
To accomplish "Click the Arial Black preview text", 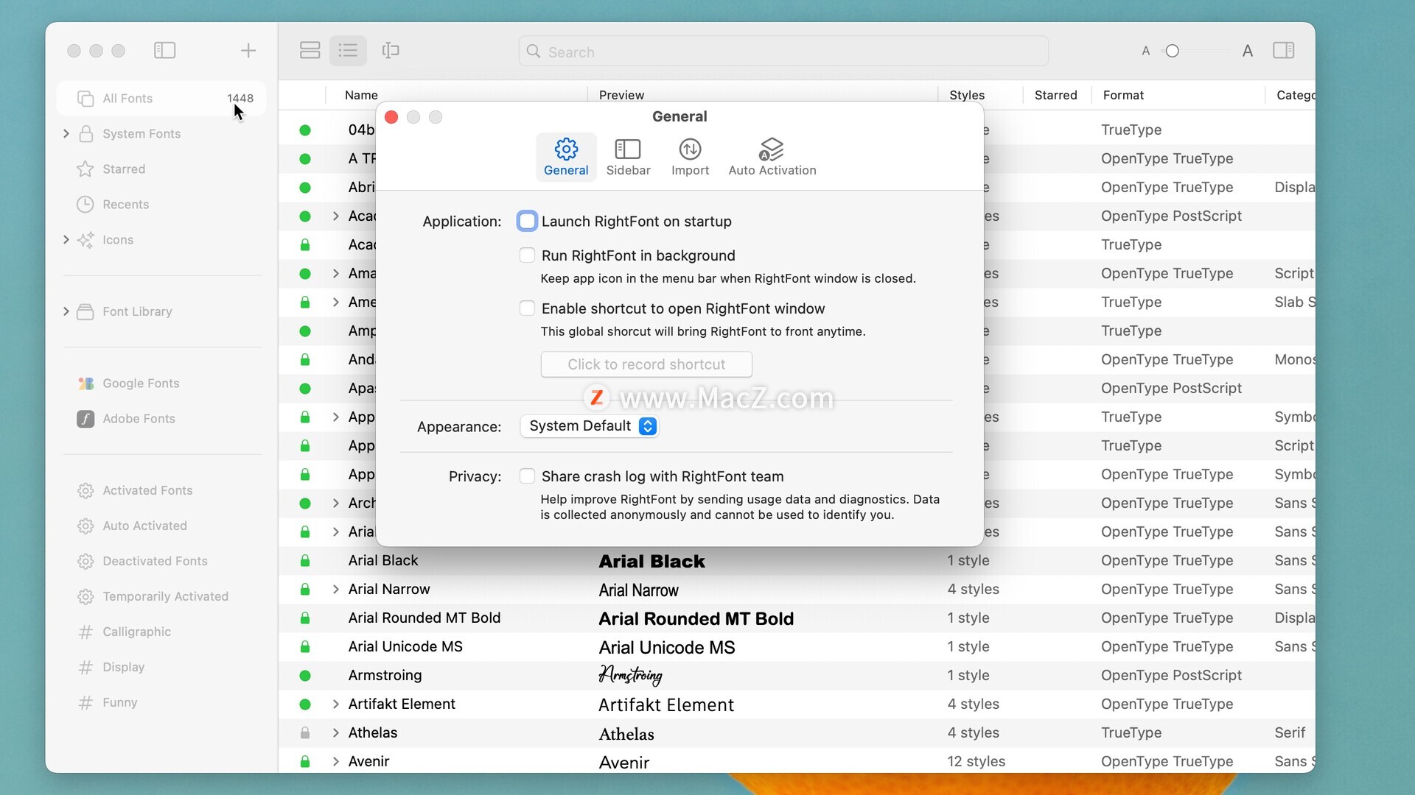I will (651, 561).
